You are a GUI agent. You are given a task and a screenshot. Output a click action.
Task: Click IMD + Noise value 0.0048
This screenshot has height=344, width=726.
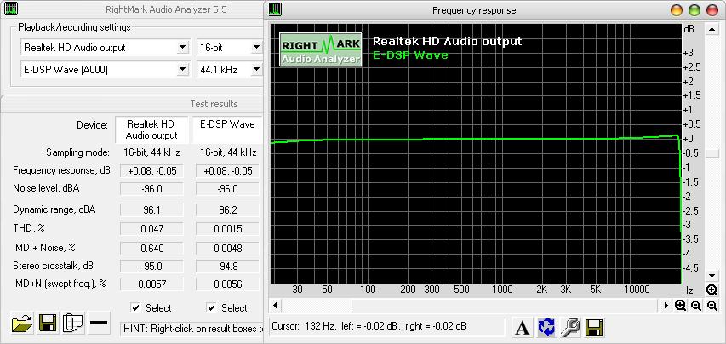228,249
